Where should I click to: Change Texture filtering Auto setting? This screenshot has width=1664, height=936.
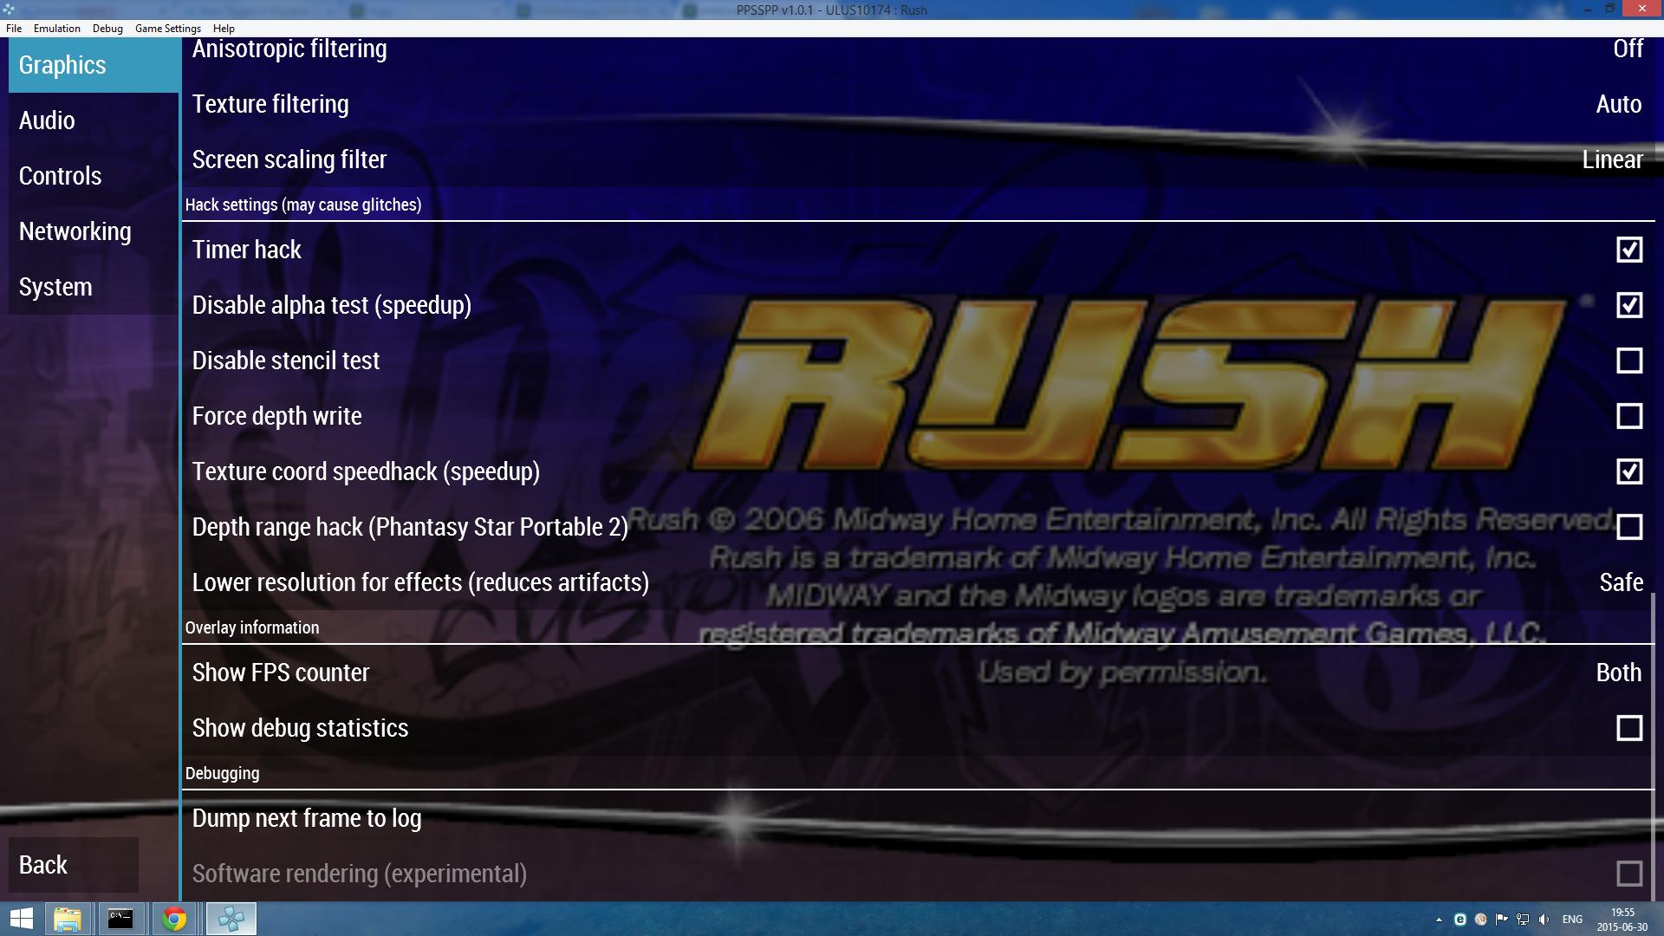click(x=1618, y=104)
